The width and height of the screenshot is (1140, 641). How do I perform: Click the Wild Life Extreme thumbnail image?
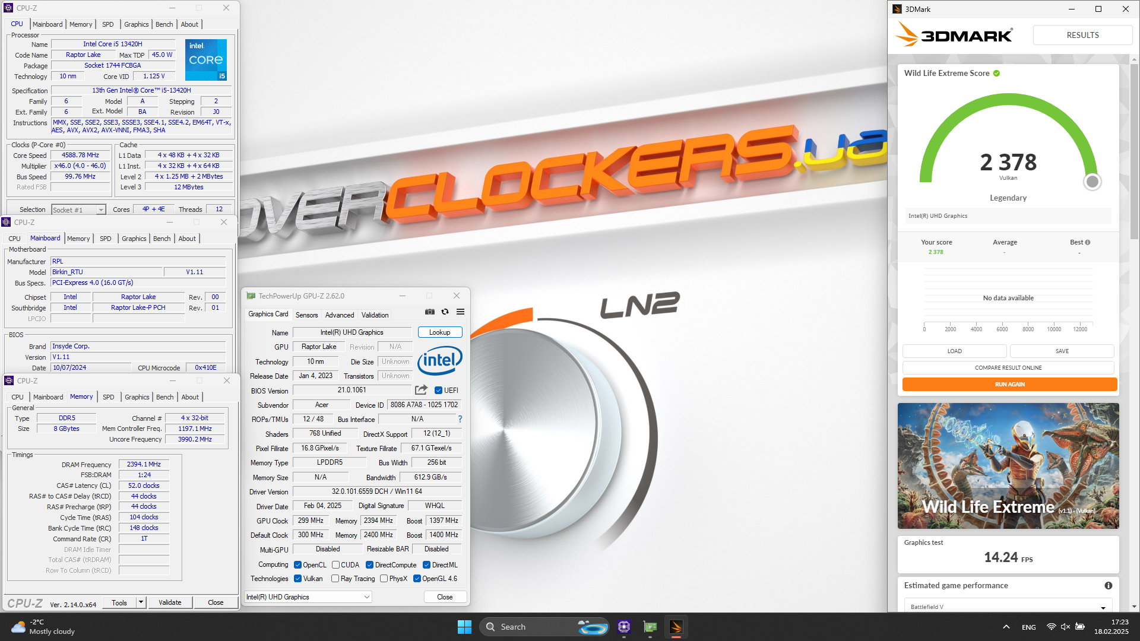(x=1008, y=466)
